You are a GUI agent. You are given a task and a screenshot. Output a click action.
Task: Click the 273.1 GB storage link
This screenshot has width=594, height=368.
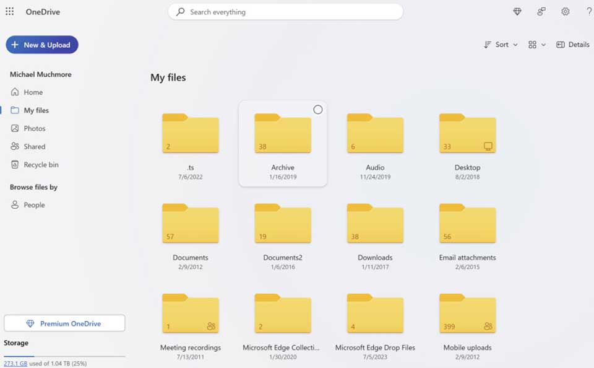15,364
